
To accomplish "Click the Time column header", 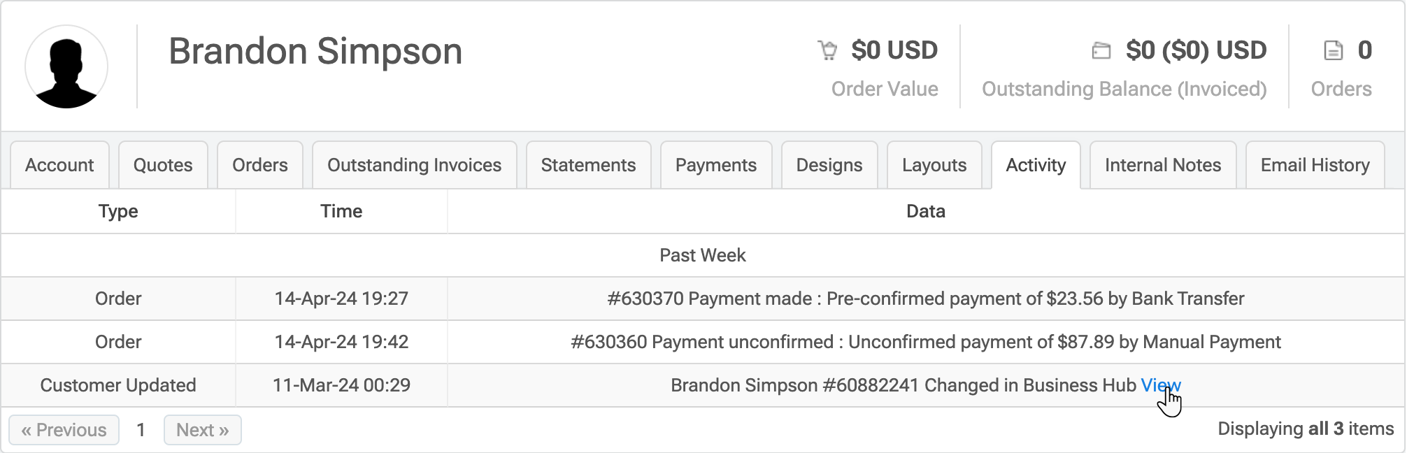I will pos(341,212).
